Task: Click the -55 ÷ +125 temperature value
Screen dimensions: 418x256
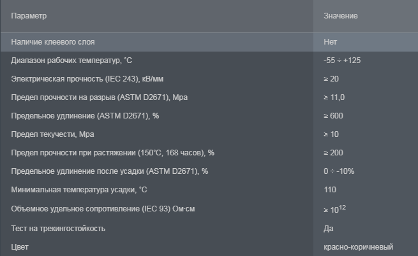Action: 342,60
